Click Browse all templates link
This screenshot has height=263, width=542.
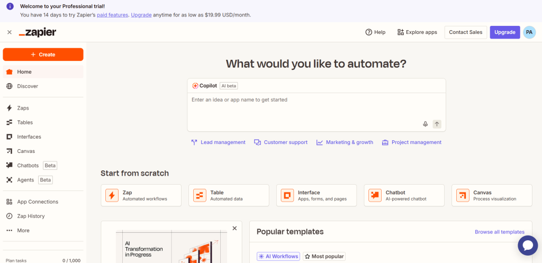500,232
